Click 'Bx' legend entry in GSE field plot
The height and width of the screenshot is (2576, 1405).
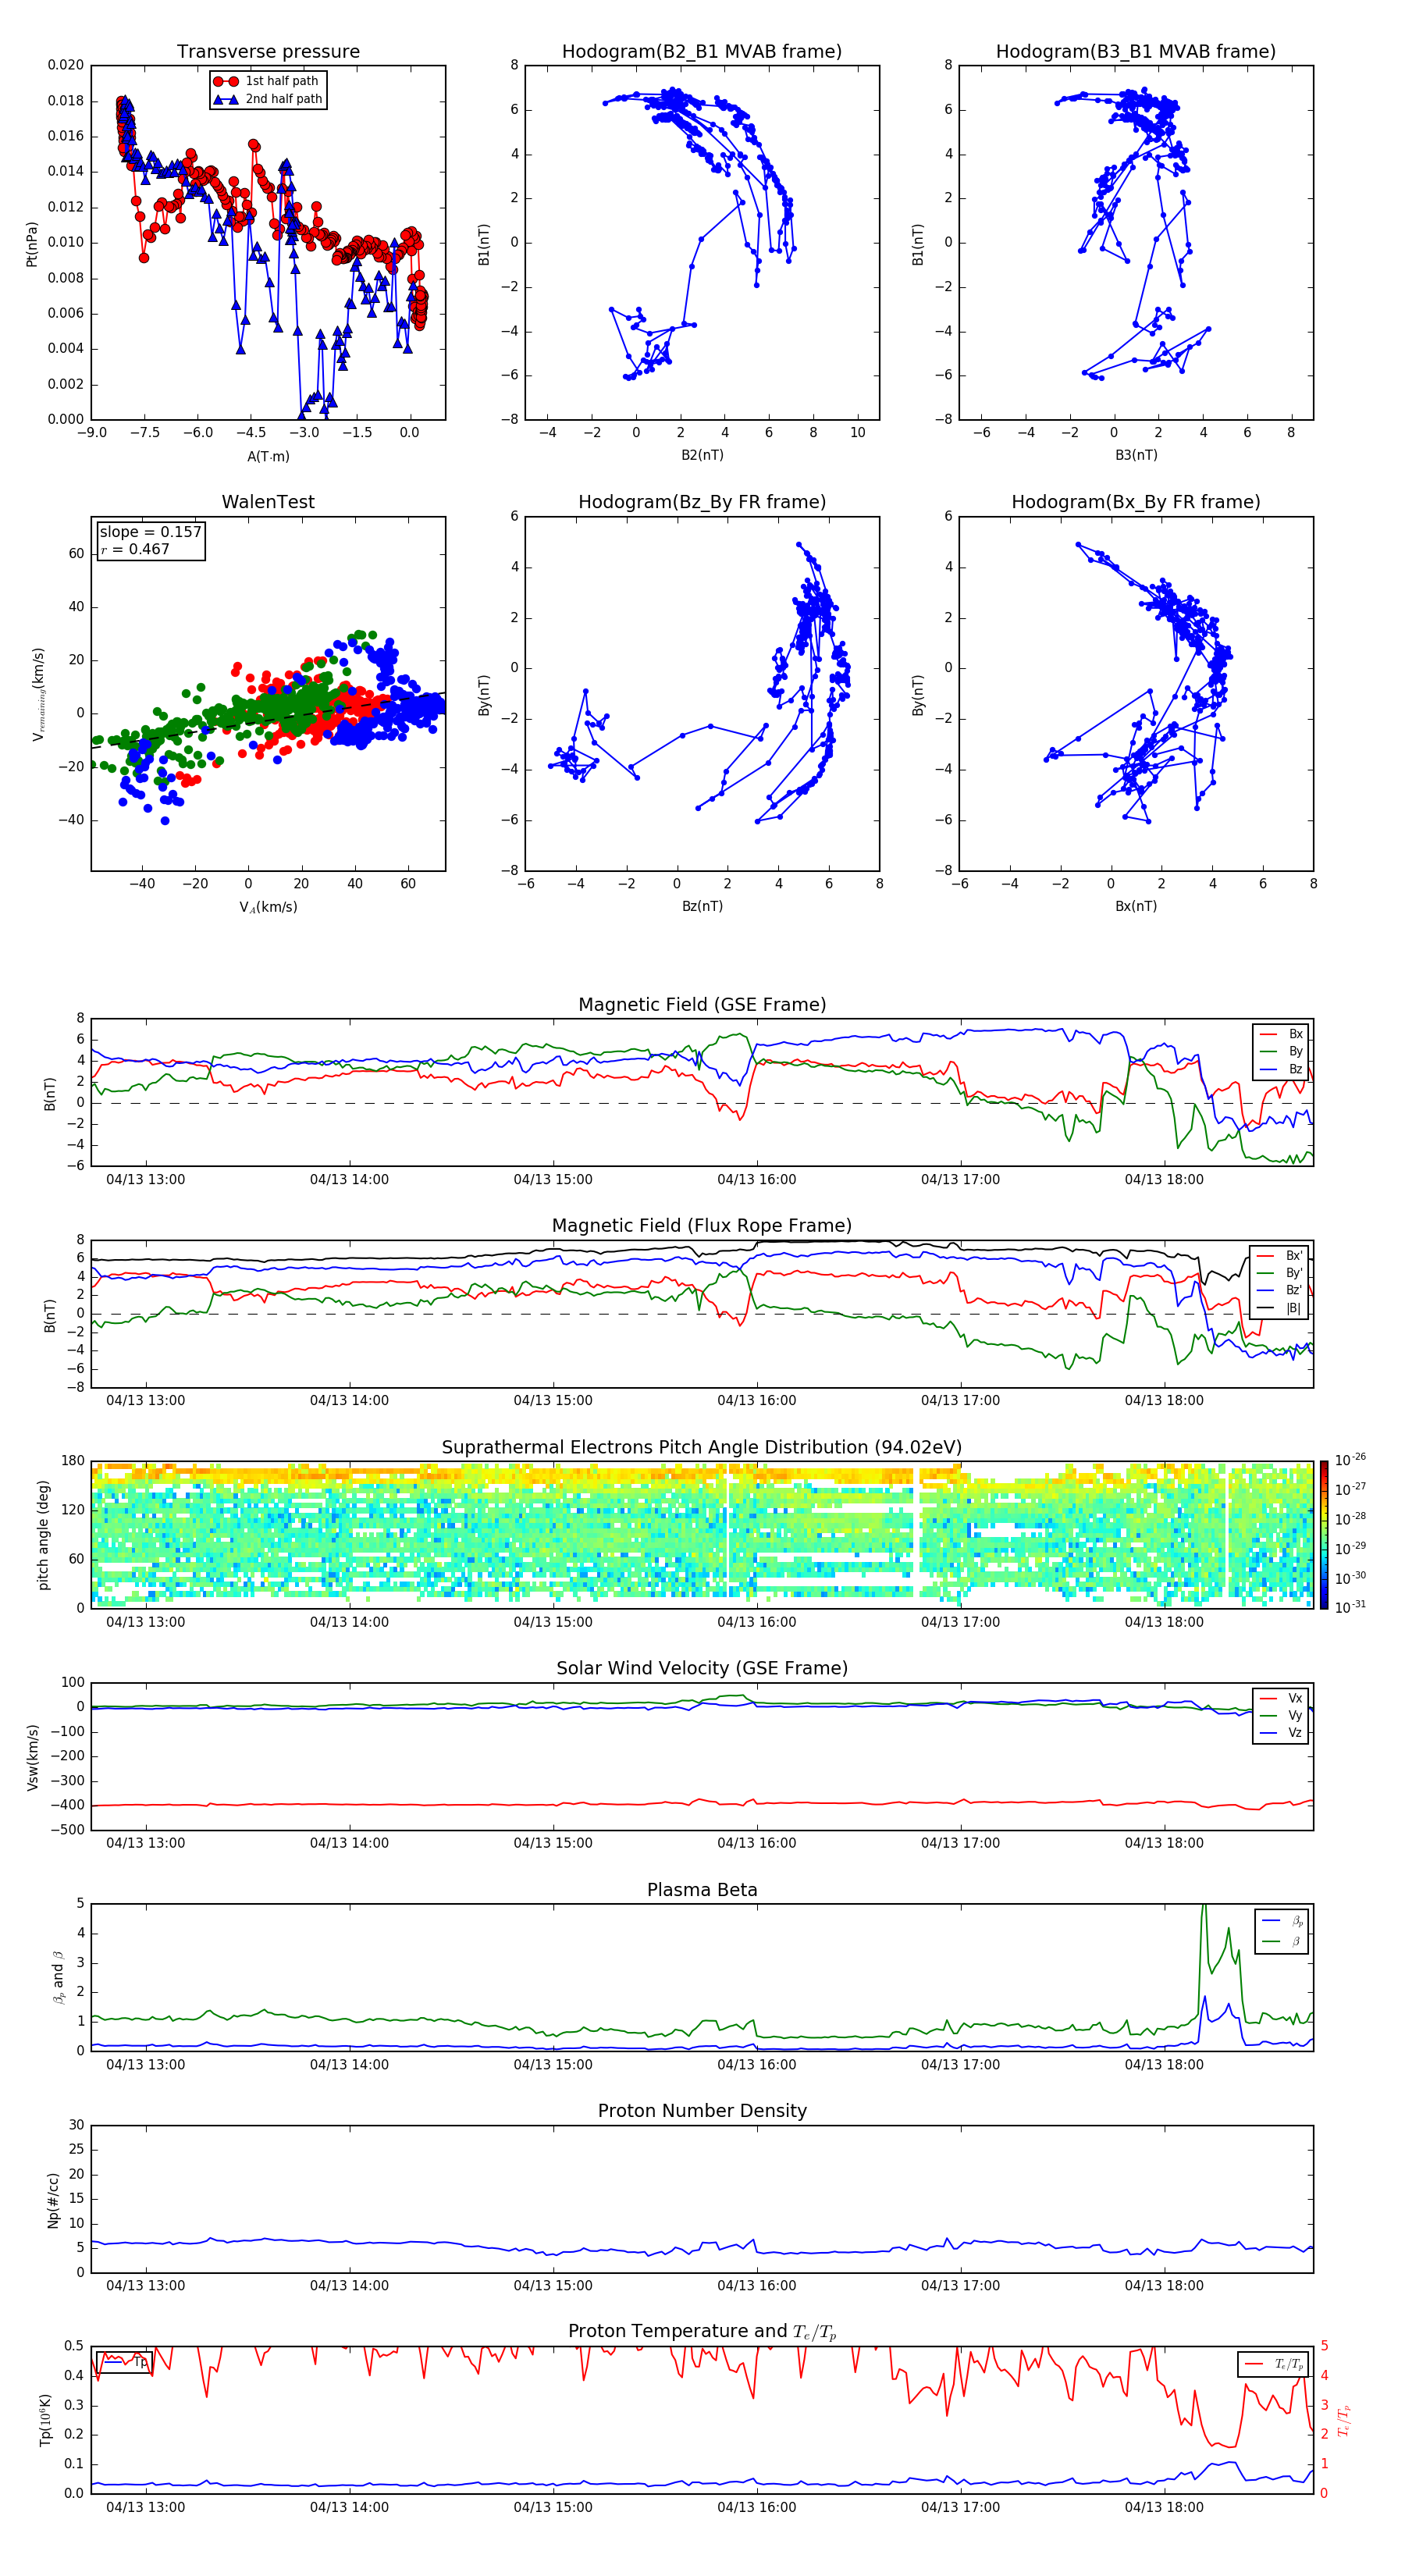pos(1281,1035)
